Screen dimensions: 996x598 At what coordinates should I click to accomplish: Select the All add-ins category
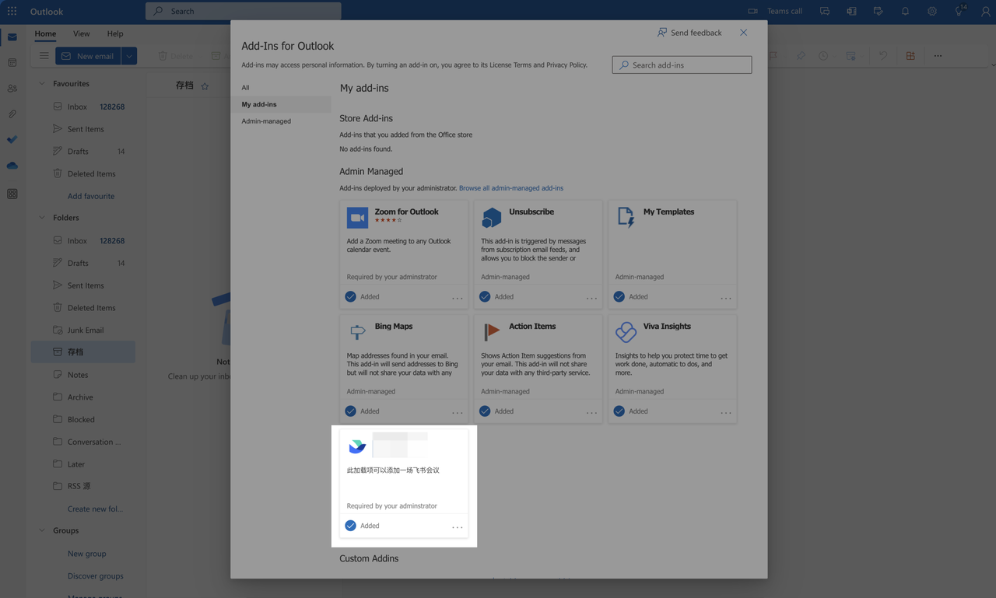(x=246, y=87)
